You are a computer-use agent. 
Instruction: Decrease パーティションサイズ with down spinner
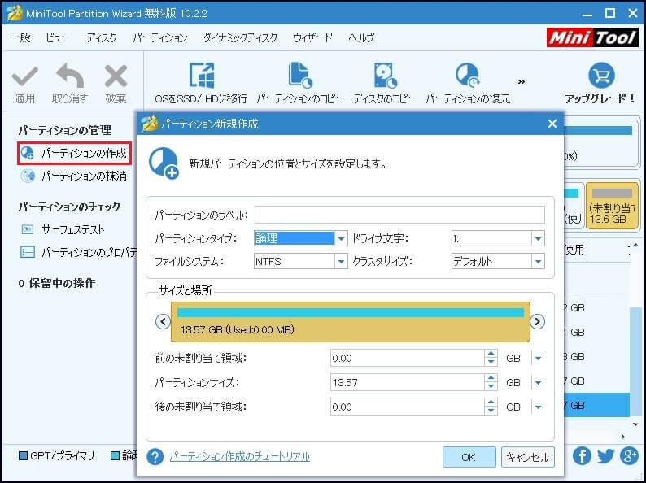click(x=491, y=387)
